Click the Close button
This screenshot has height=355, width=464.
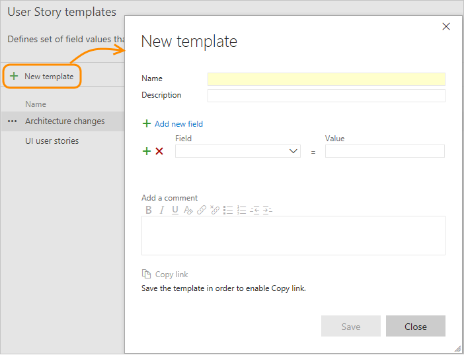coord(416,326)
